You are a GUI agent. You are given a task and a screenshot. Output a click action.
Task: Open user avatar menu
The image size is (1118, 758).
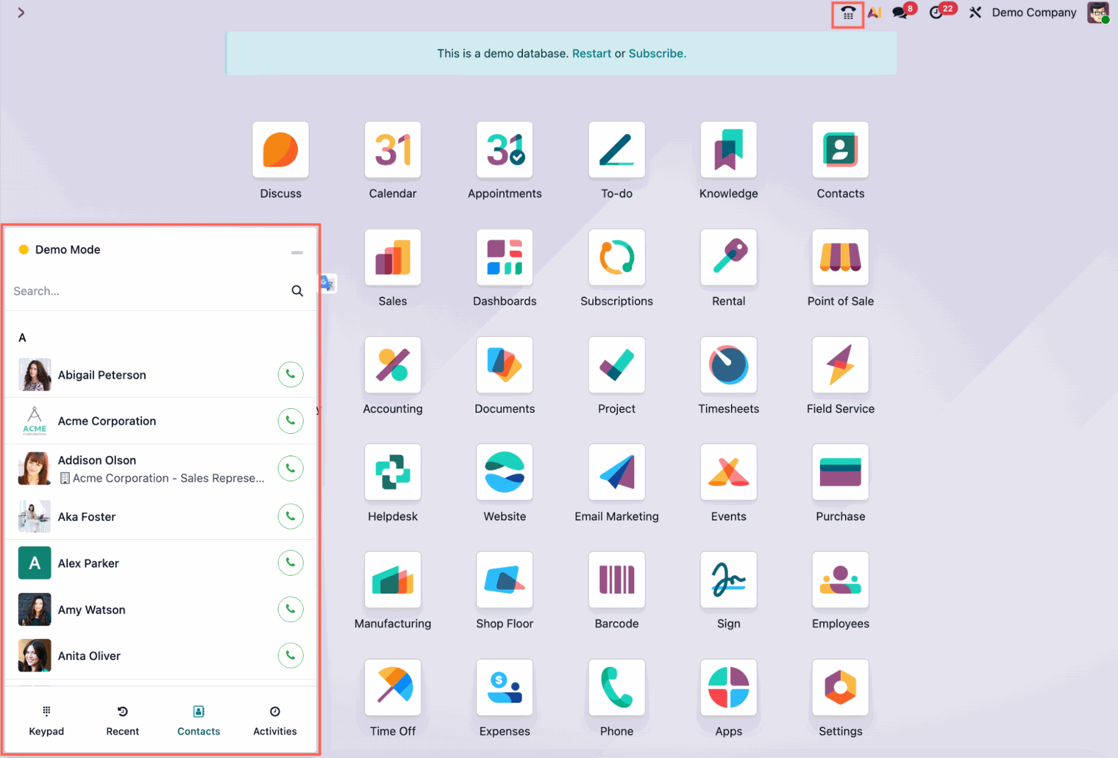[x=1097, y=13]
